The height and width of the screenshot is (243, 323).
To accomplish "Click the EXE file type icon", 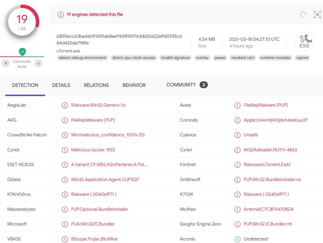I will 304,42.
